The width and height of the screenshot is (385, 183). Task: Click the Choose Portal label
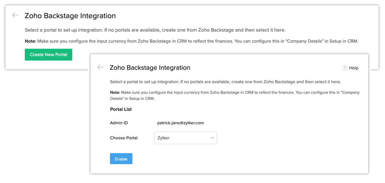[x=124, y=138]
